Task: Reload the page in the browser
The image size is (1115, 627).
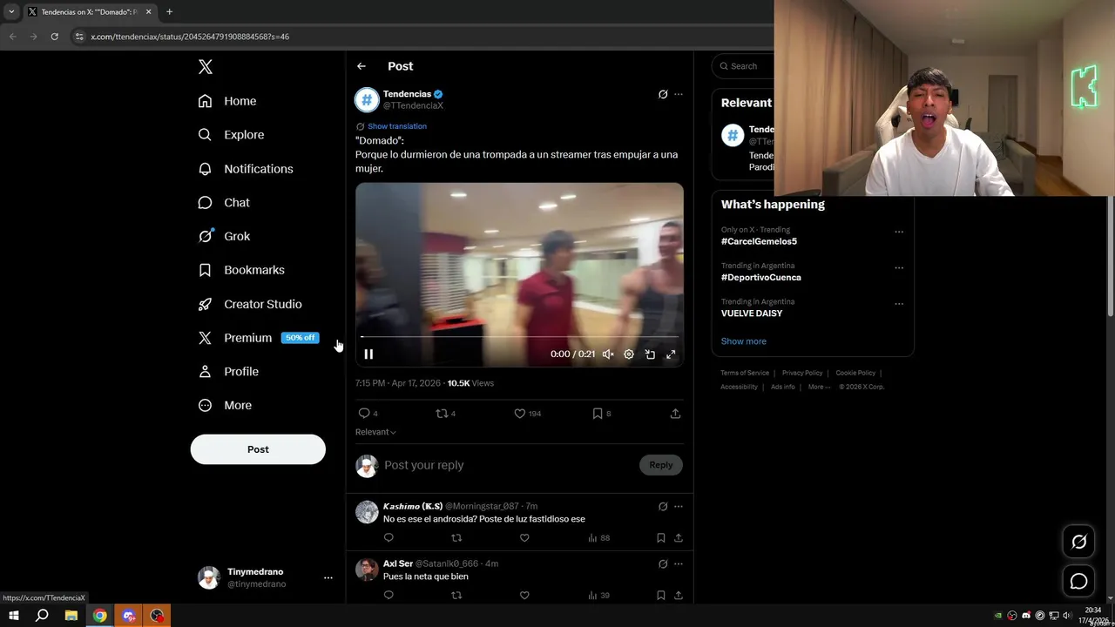Action: 54,37
